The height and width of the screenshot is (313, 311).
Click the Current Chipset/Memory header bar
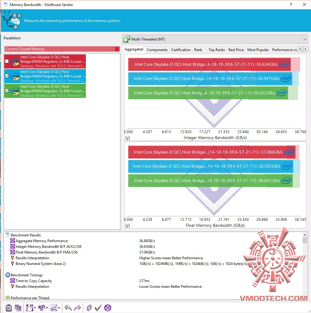tap(62, 49)
